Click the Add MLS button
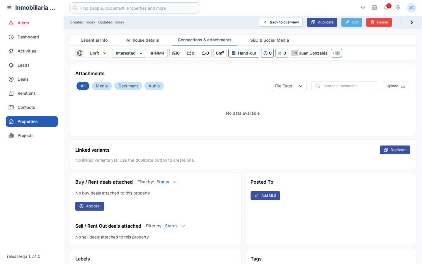The height and width of the screenshot is (264, 422). click(x=265, y=196)
